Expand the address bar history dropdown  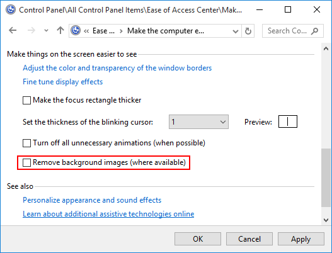[x=235, y=31]
